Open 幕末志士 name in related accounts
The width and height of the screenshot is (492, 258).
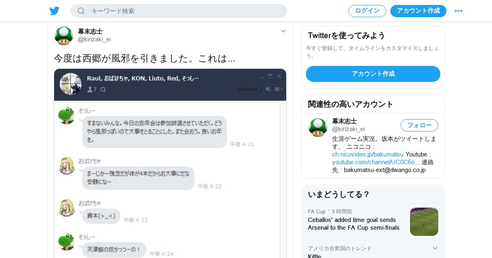pyautogui.click(x=344, y=121)
